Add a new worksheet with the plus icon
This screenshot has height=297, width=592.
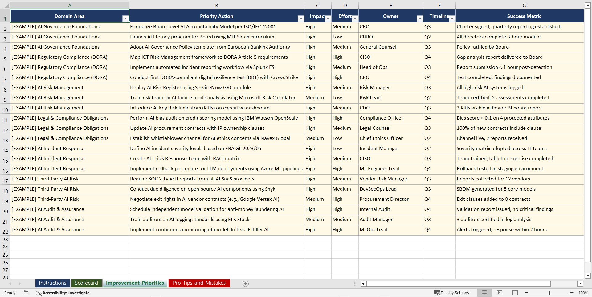pos(245,283)
